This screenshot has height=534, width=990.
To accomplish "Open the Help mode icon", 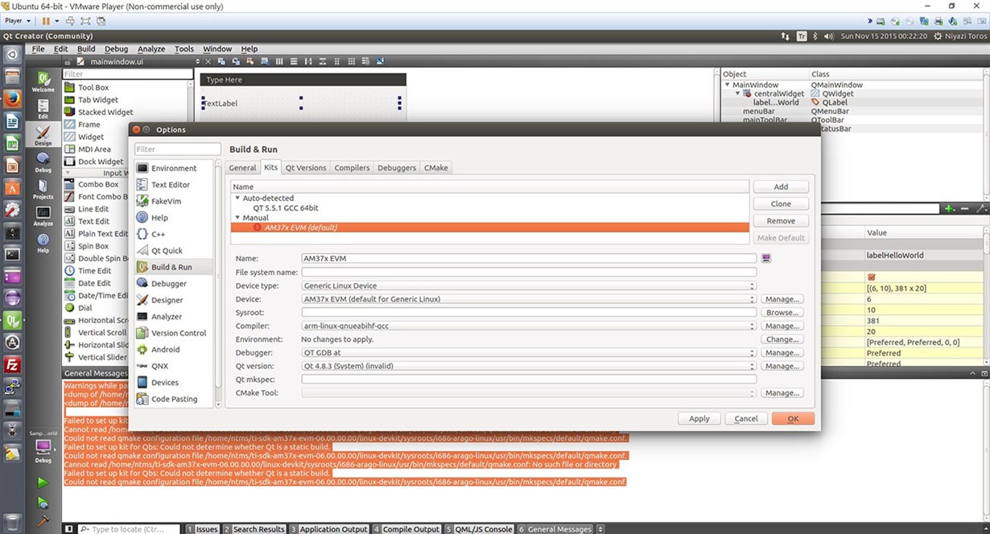I will (43, 241).
